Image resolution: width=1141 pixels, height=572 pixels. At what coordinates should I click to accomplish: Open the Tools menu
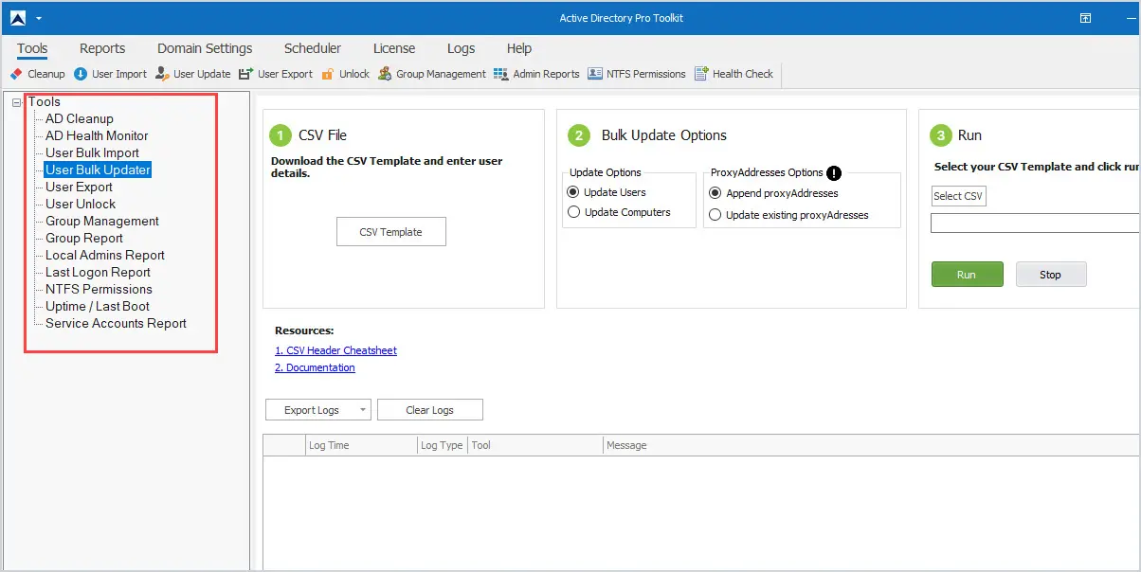click(32, 48)
